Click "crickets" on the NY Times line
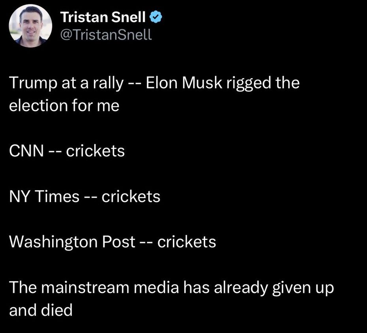This screenshot has width=367, height=333. [x=131, y=196]
